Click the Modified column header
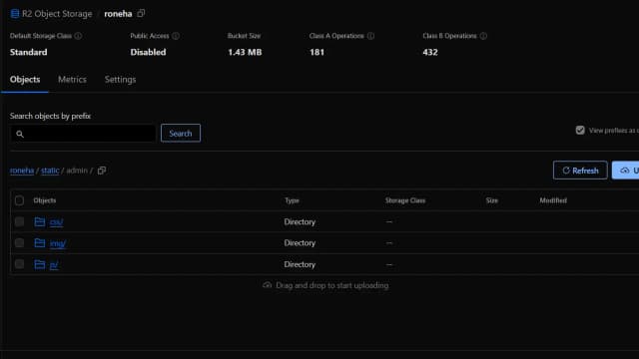 click(x=553, y=200)
